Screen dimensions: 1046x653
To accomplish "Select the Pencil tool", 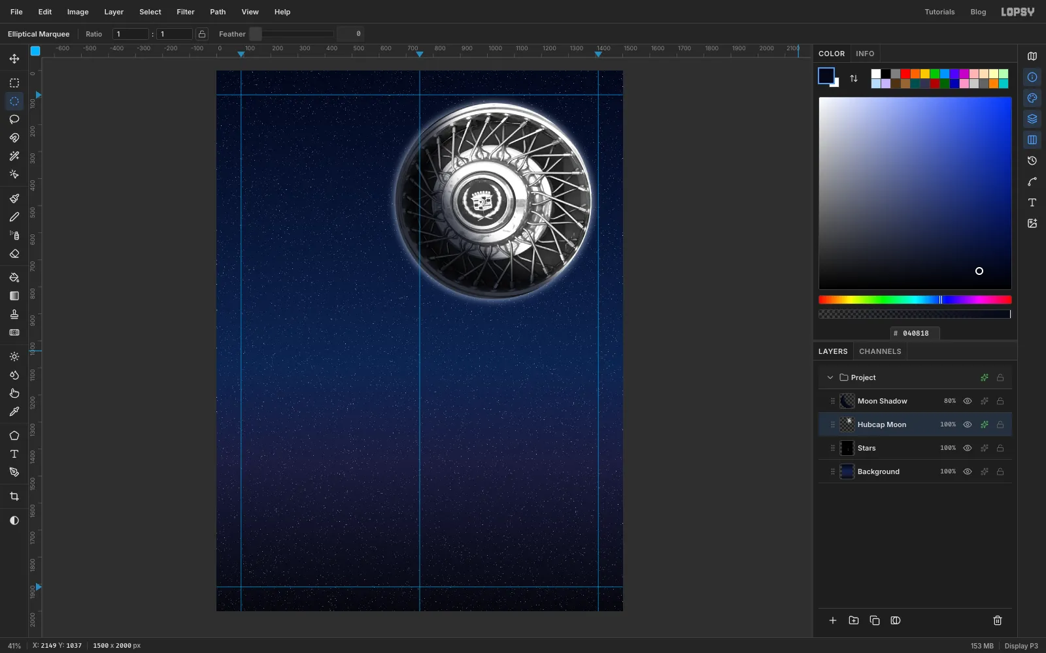I will [x=14, y=217].
